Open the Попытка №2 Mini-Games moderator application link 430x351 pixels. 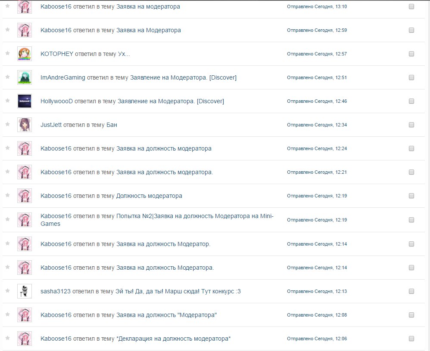[157, 220]
